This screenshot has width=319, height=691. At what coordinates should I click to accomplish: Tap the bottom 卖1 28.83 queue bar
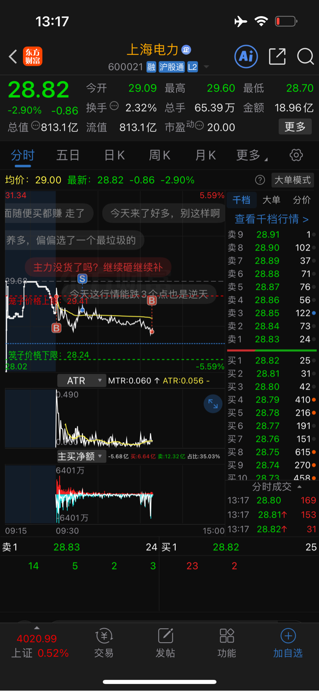point(80,547)
